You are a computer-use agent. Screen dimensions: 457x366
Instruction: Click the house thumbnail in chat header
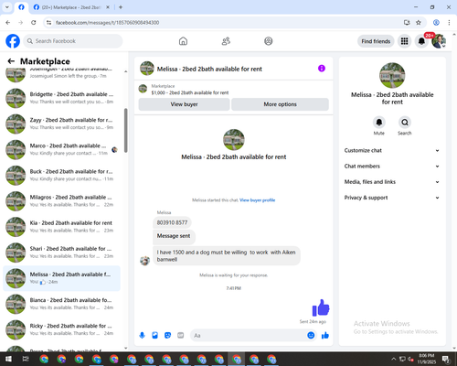coord(147,69)
